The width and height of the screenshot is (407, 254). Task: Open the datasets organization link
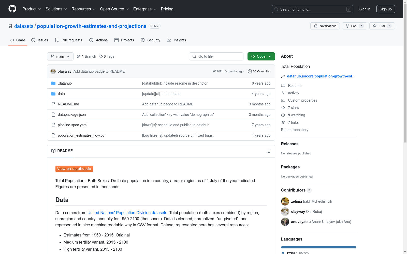pos(24,26)
